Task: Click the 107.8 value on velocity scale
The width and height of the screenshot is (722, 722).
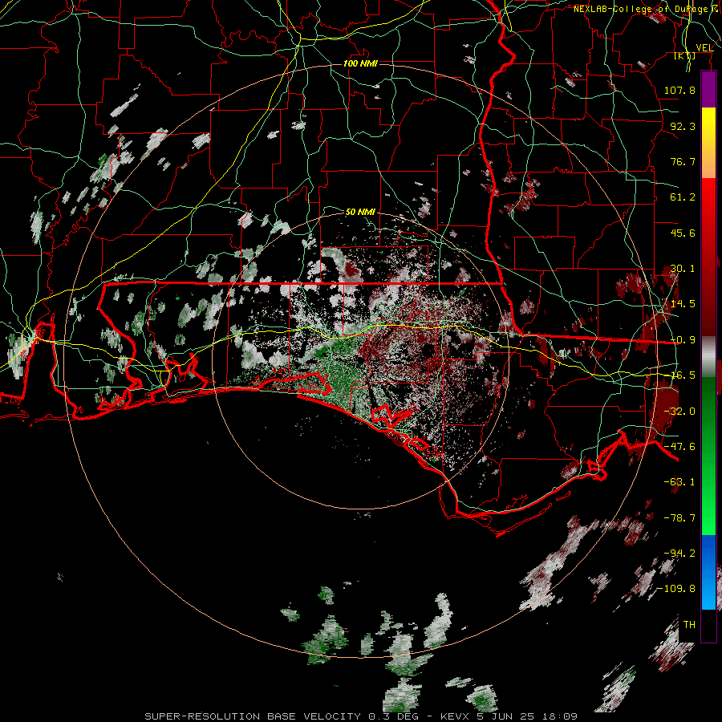Action: coord(679,90)
